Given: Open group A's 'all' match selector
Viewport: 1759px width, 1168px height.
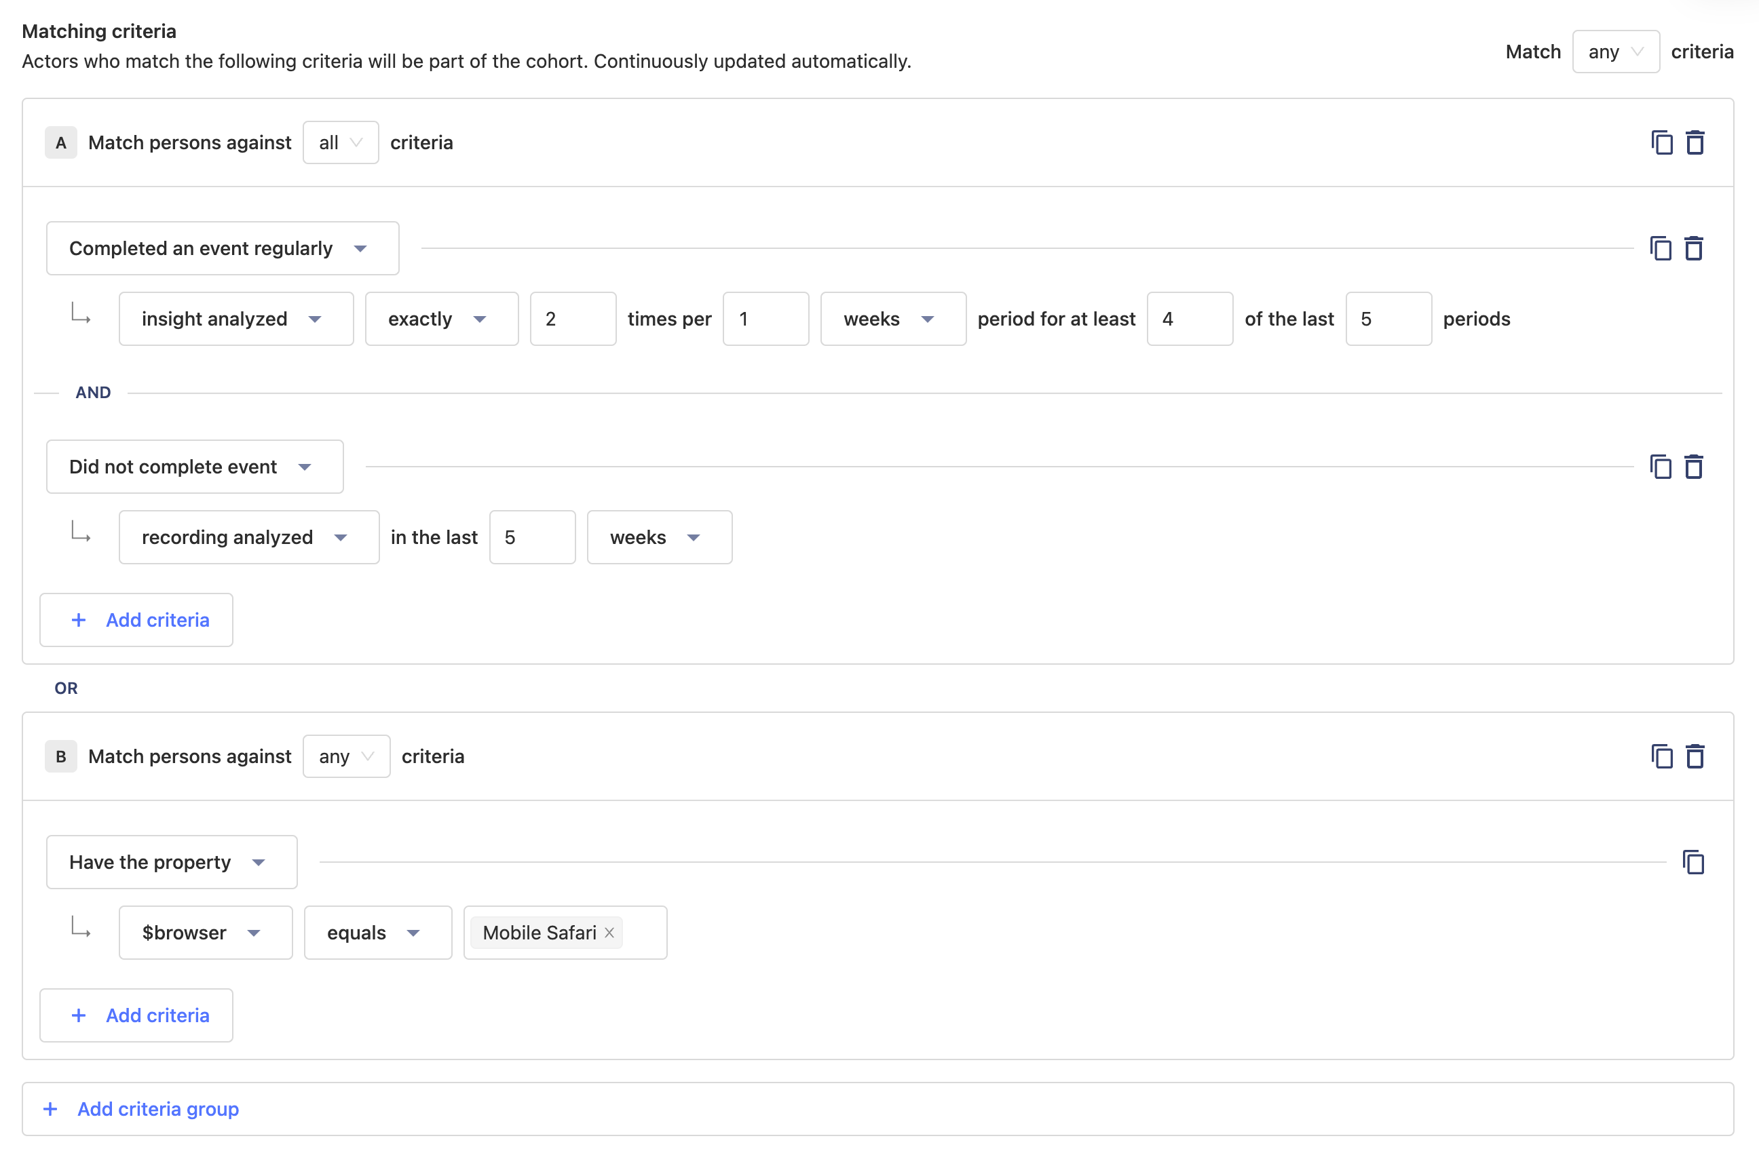Looking at the screenshot, I should (340, 142).
